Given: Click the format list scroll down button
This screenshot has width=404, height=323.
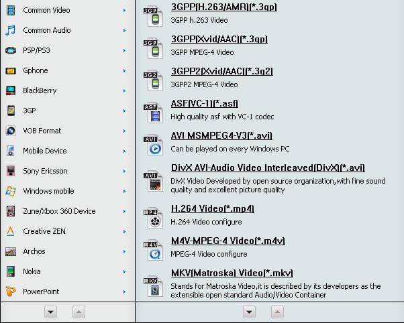Looking at the screenshot, I should point(249,312).
